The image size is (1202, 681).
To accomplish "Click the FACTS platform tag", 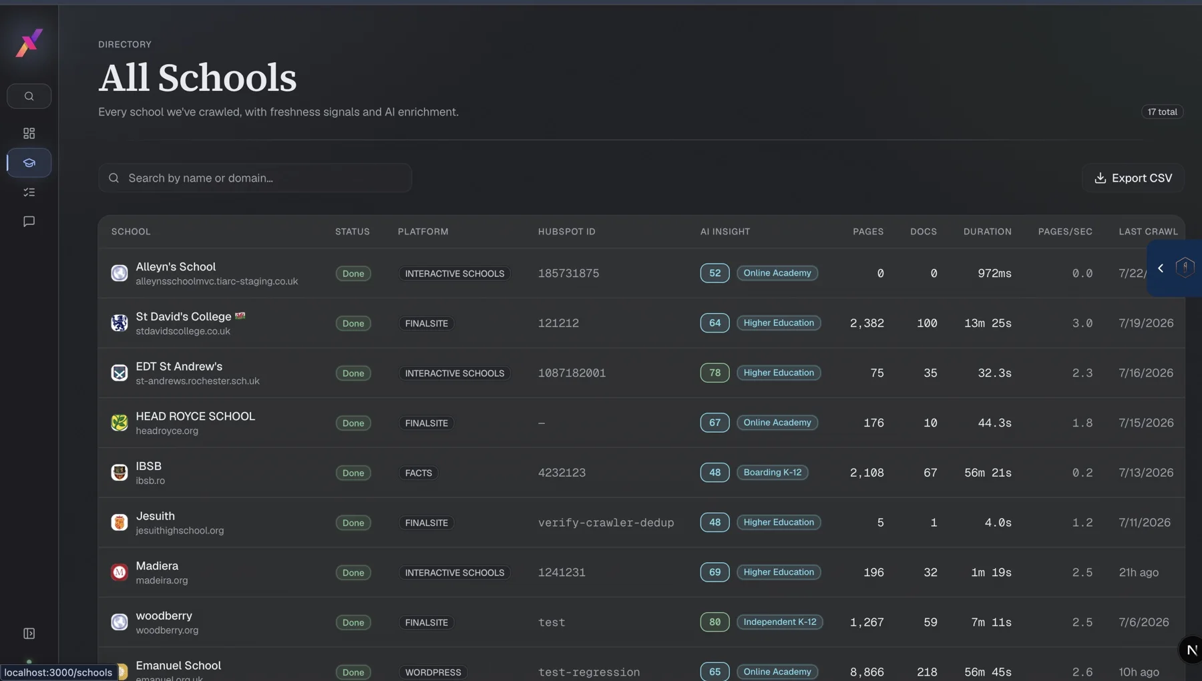I will [419, 473].
